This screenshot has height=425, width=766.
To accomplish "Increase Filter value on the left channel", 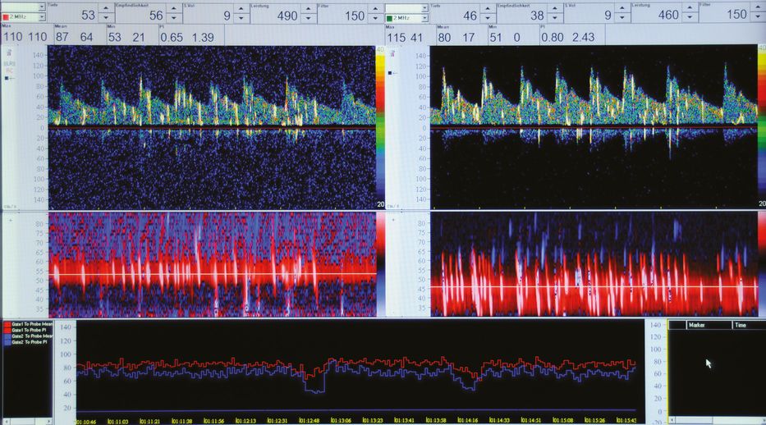I will tap(376, 8).
